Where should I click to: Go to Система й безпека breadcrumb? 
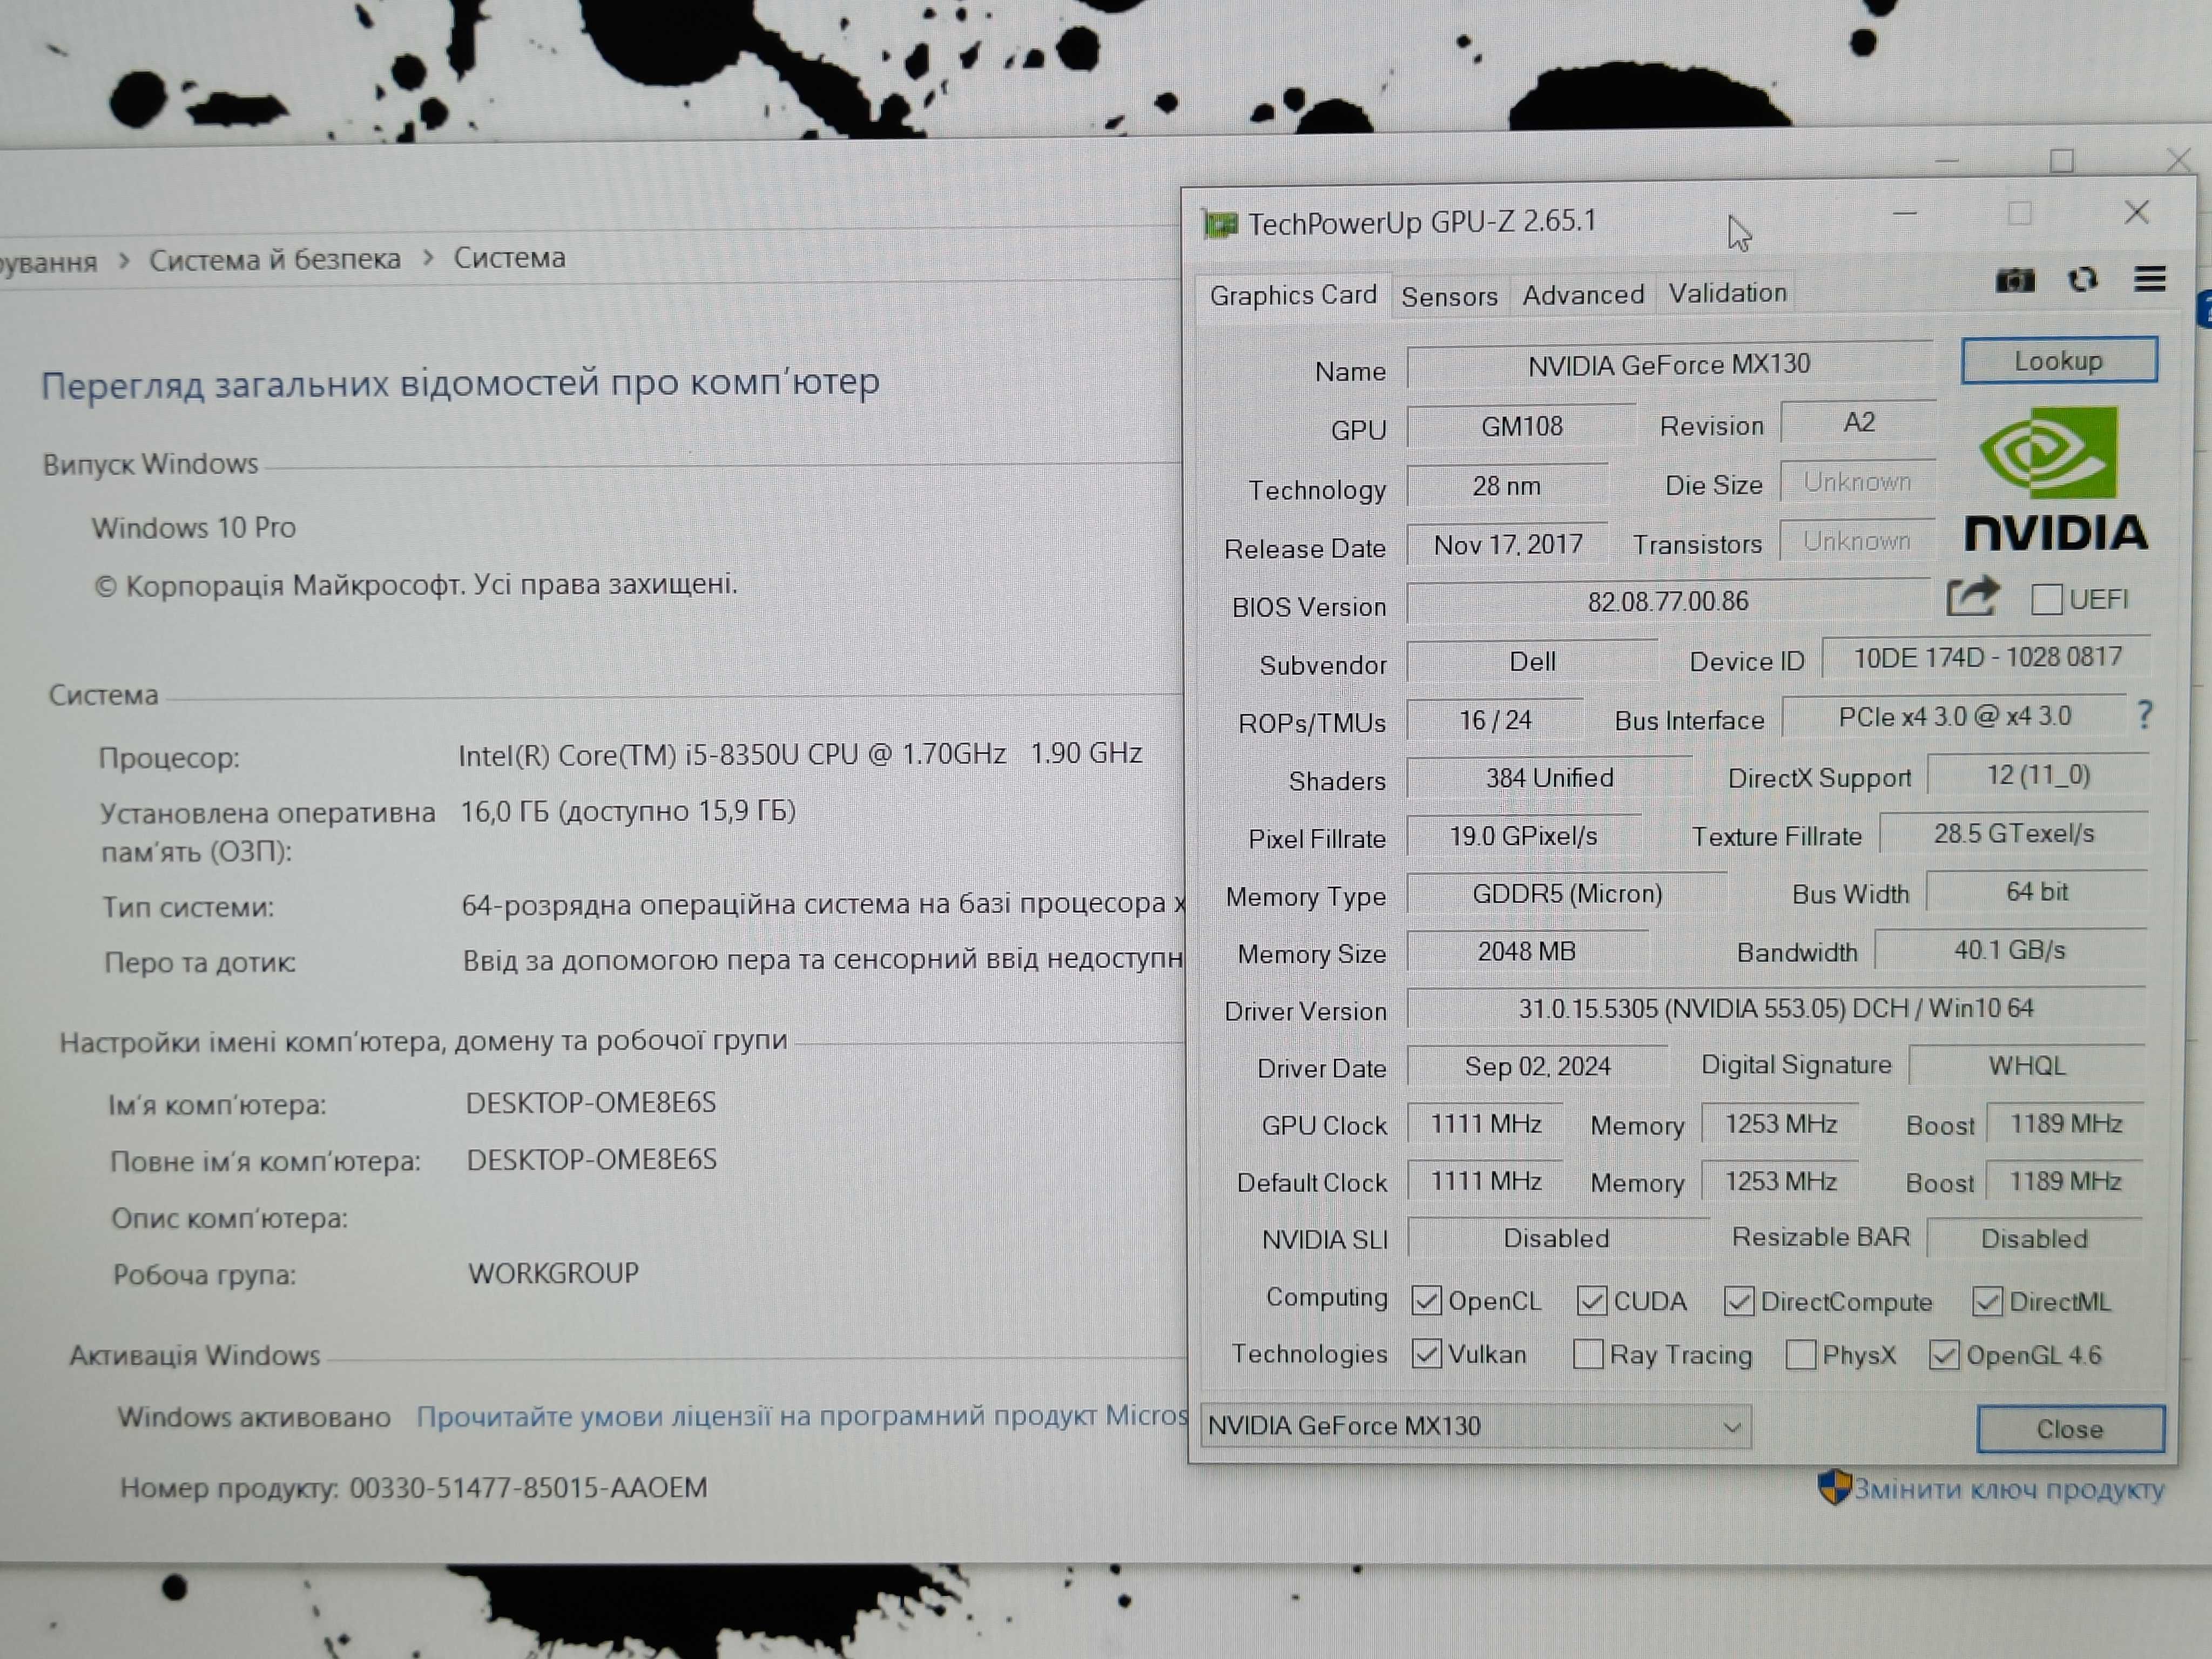click(x=275, y=260)
